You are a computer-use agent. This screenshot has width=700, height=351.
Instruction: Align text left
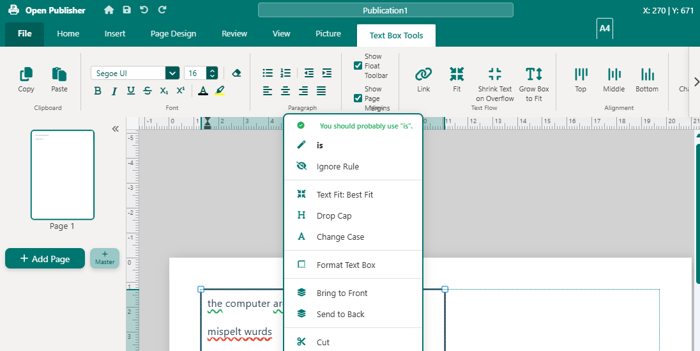268,91
